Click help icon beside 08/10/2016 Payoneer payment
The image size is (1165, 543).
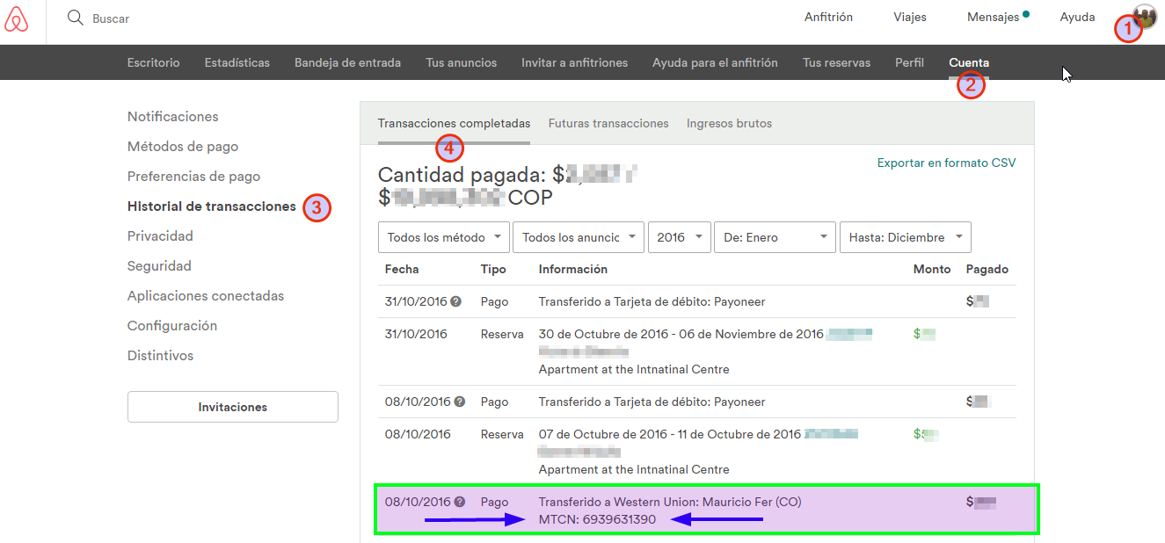click(458, 402)
